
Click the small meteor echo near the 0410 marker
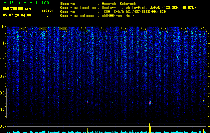point(203,100)
